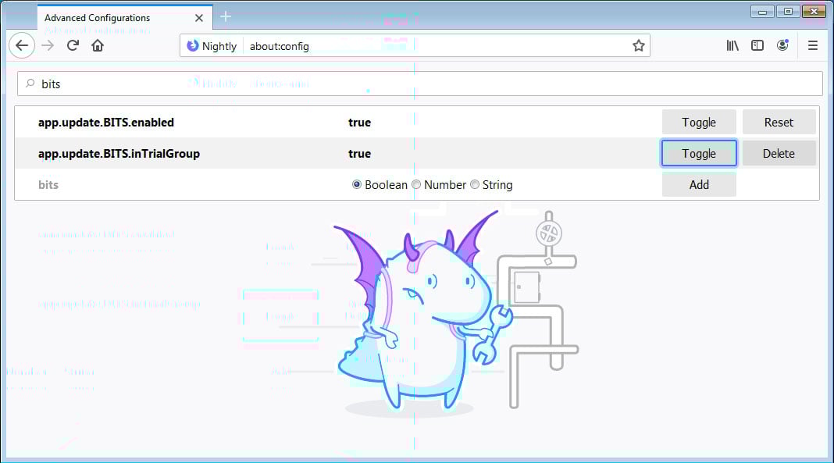This screenshot has width=834, height=463.
Task: Open the search magnifier in the bits field
Action: 28,84
